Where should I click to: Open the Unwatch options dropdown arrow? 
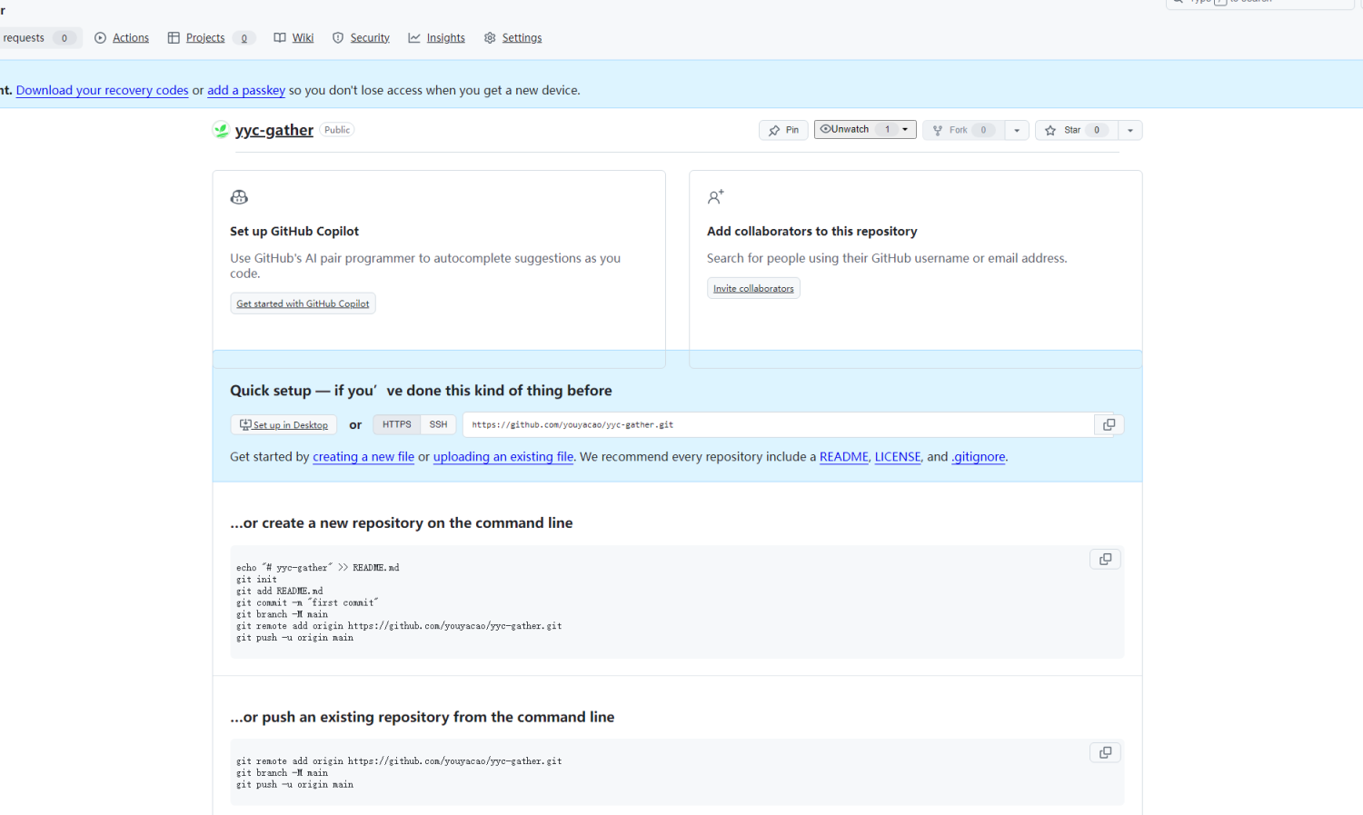[904, 129]
